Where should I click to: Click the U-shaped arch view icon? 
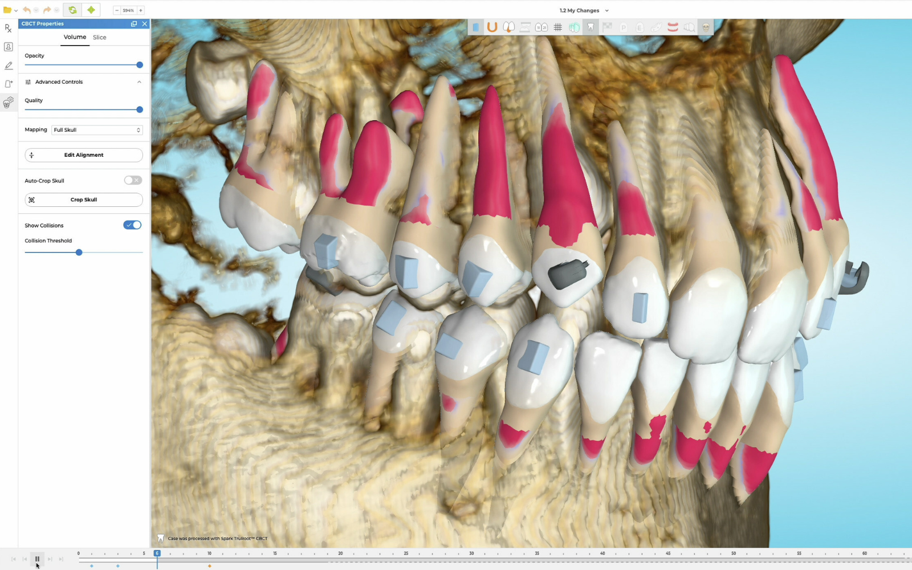point(492,27)
